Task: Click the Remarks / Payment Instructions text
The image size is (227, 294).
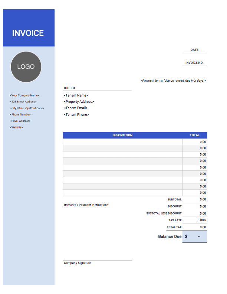Action: point(86,205)
